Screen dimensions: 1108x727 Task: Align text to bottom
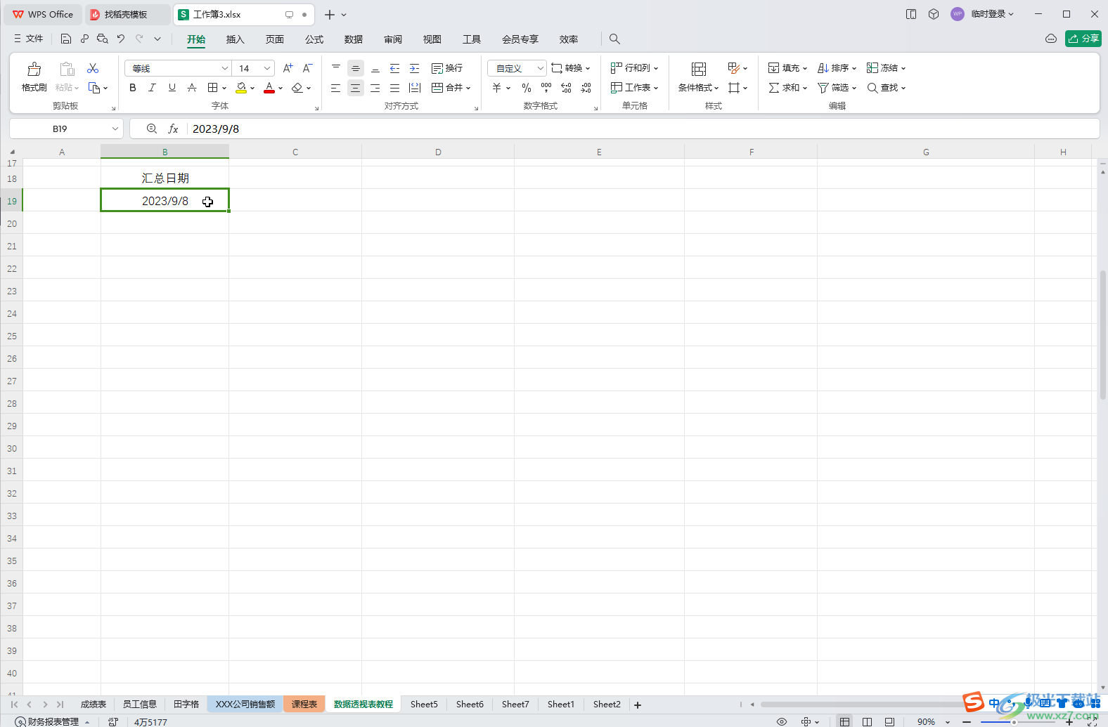click(x=375, y=68)
